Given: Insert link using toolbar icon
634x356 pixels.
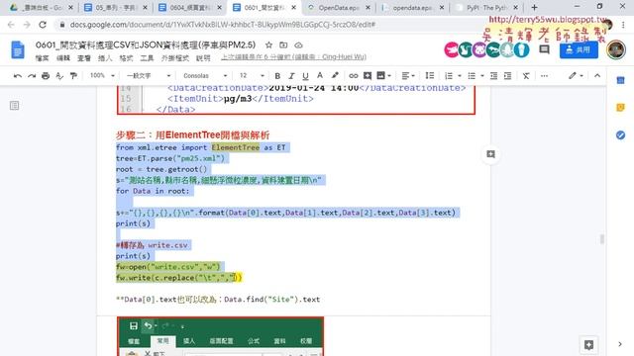Looking at the screenshot, I should point(354,76).
